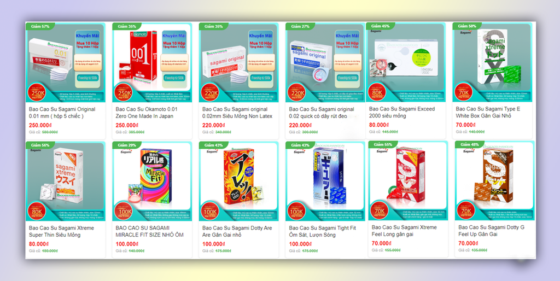This screenshot has width=560, height=281.
Task: Open Sagami Type E White Box link
Action: click(488, 112)
